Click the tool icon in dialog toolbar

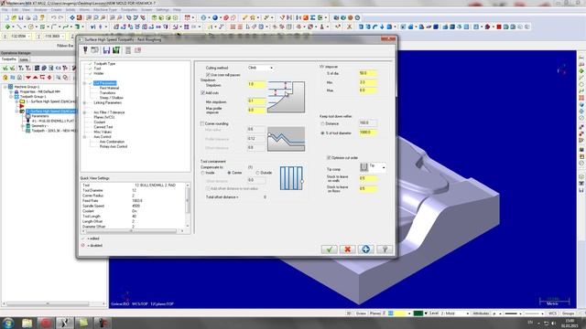tap(85, 50)
